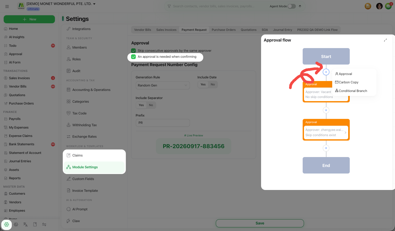Open the orange file download icon
The image size is (395, 231).
click(368, 6)
